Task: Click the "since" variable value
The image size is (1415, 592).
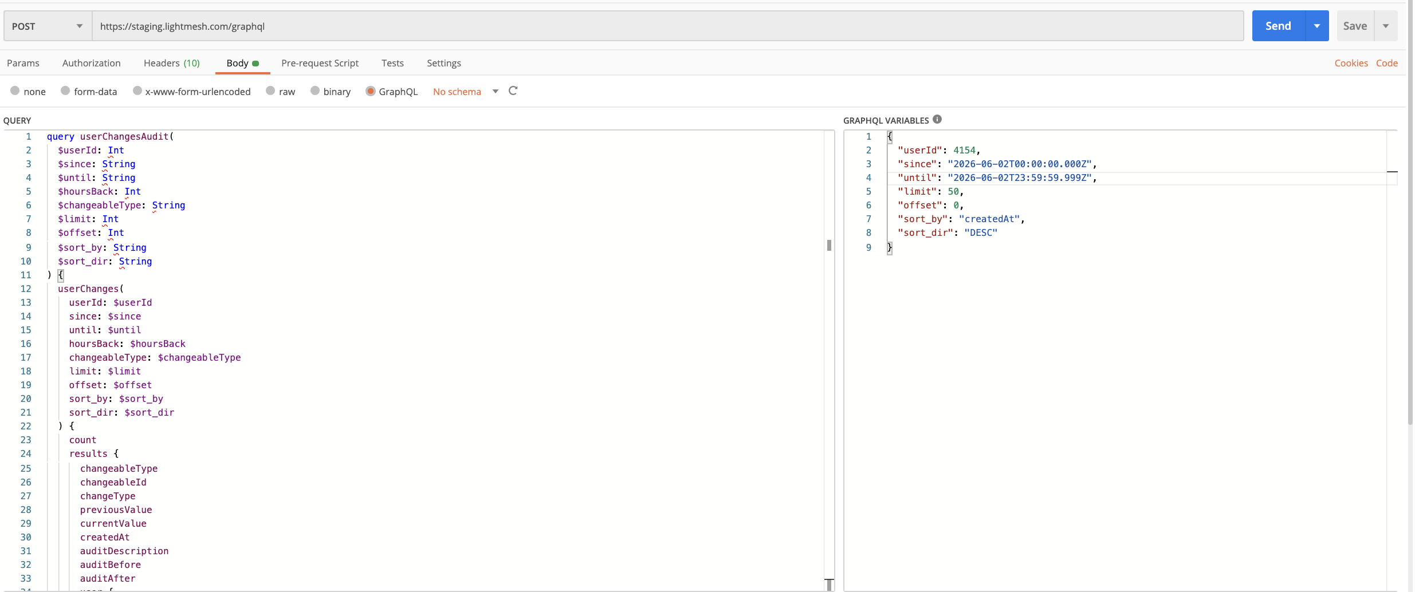Action: pos(1020,164)
